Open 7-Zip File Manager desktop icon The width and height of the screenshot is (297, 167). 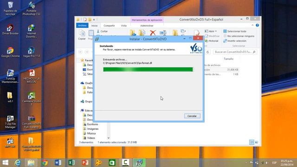(x=10, y=122)
